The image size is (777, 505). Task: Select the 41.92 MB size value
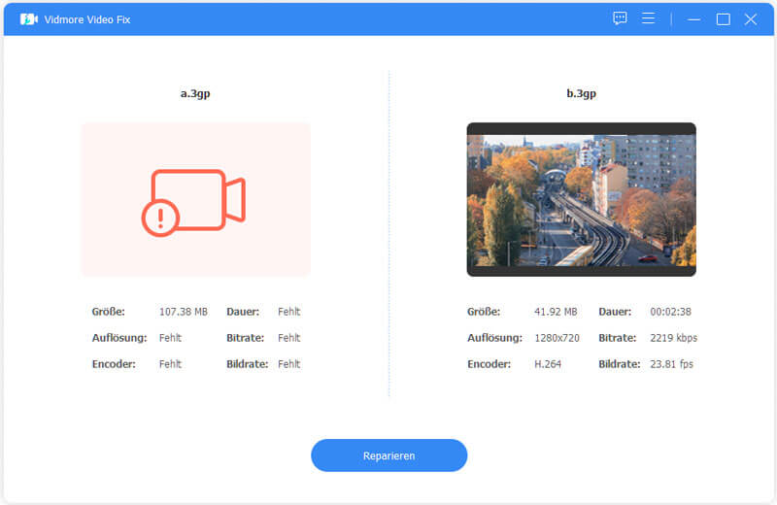click(556, 312)
